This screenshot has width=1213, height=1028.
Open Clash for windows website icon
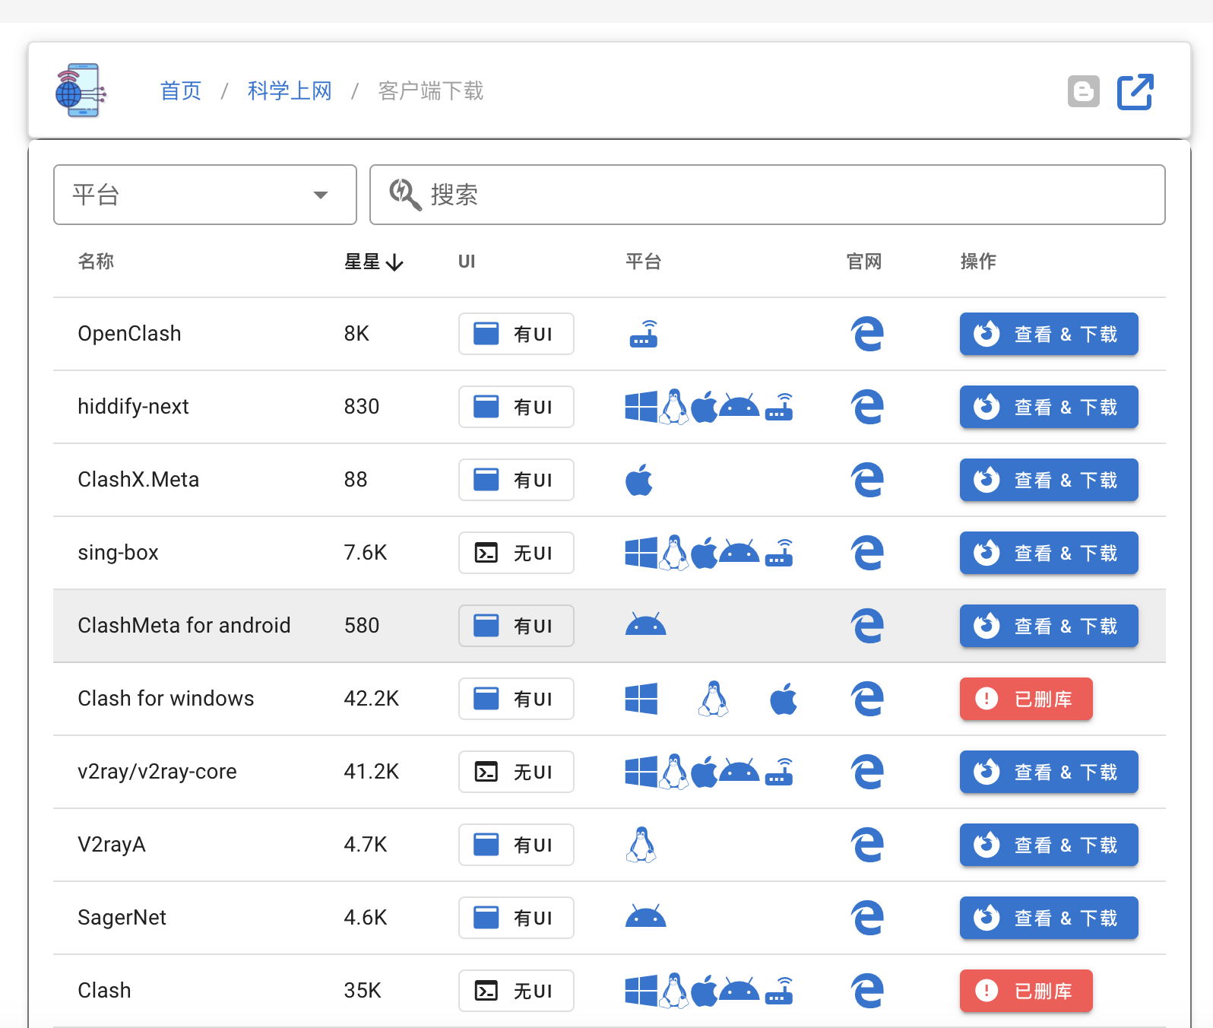coord(867,699)
